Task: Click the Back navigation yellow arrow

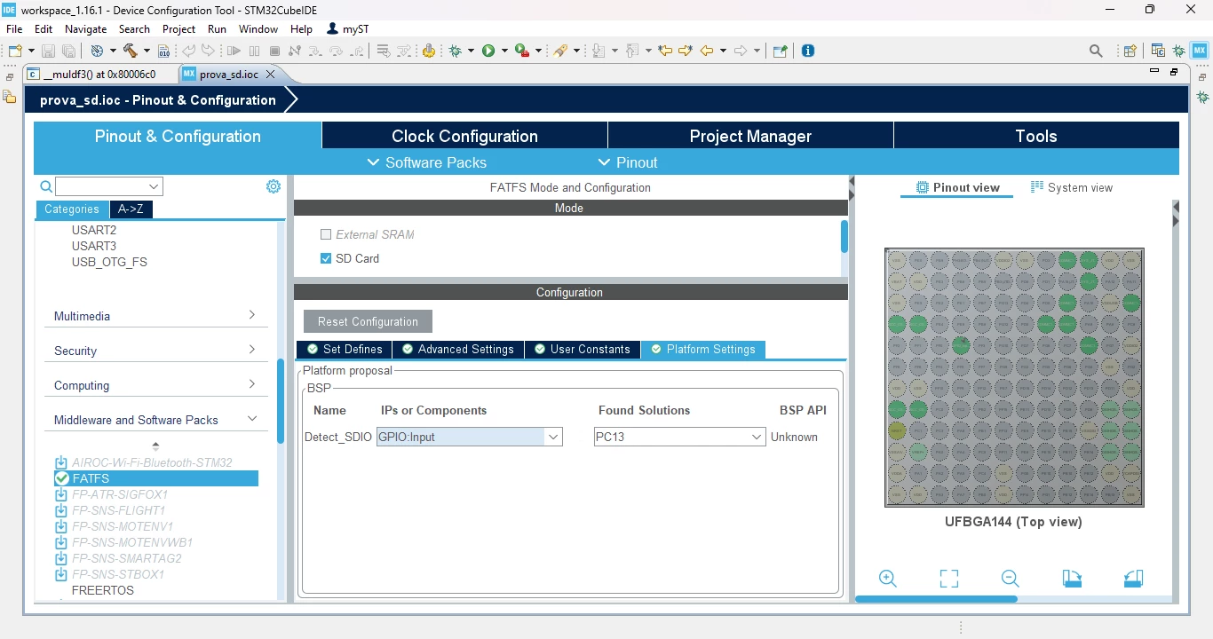Action: click(x=708, y=51)
